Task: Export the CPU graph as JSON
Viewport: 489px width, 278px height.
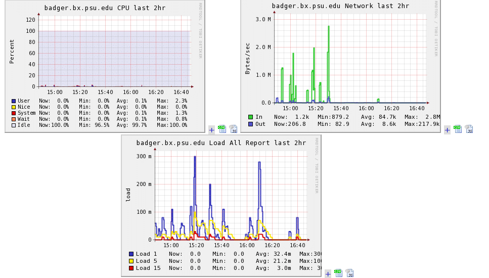Action: [233, 129]
